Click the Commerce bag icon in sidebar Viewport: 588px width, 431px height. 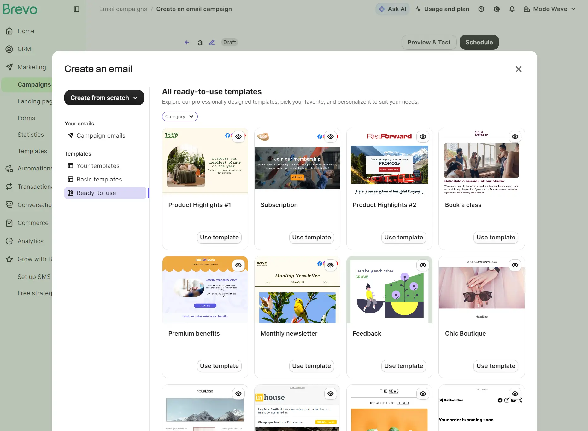pyautogui.click(x=9, y=223)
